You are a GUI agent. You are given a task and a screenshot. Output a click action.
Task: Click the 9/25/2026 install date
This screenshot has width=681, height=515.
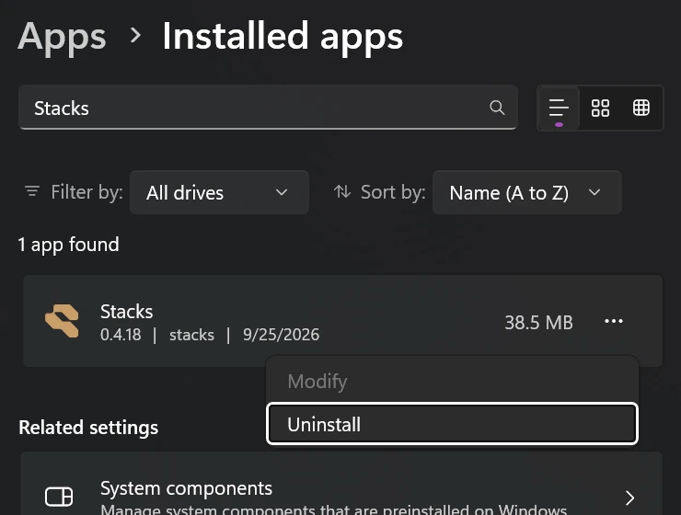pos(281,335)
